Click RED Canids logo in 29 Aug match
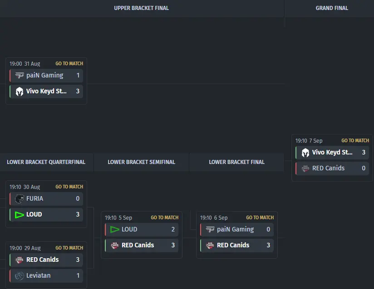Viewport: 374px width, 289px height. [x=19, y=260]
